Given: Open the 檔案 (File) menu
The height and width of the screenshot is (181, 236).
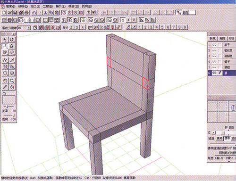Looking at the screenshot, I should [10, 7].
